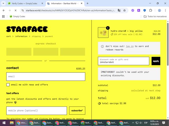Open the Extensions puzzle icon
Viewport: 169px width, 126px height.
click(151, 10)
